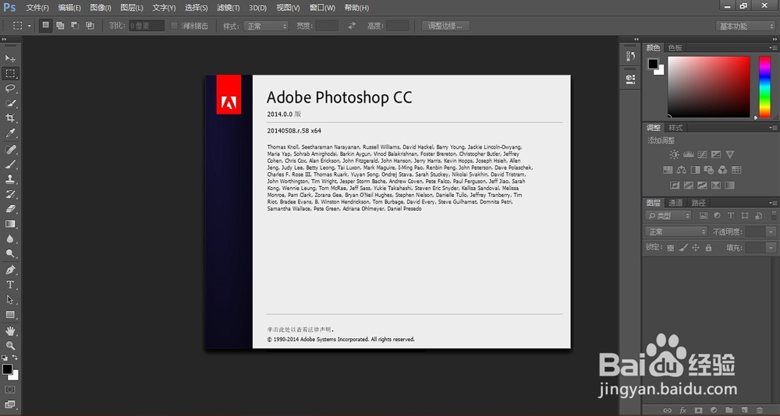This screenshot has width=780, height=416.
Task: Select the History Brush tool
Action: (10, 194)
